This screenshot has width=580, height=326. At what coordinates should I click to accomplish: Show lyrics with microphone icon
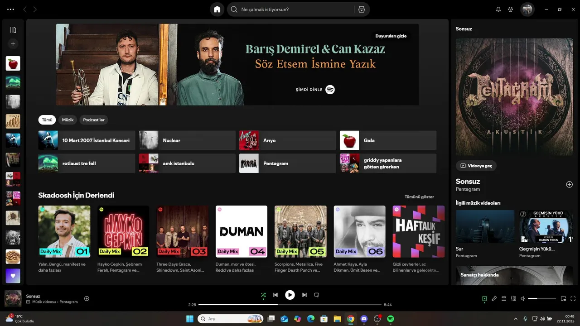[494, 298]
